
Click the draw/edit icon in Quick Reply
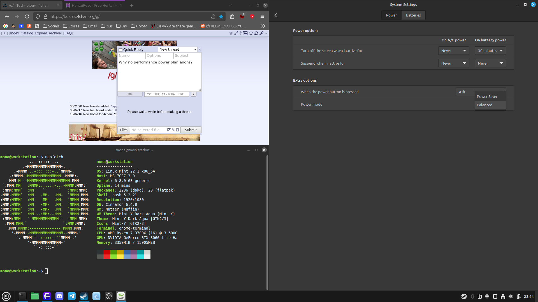click(169, 130)
